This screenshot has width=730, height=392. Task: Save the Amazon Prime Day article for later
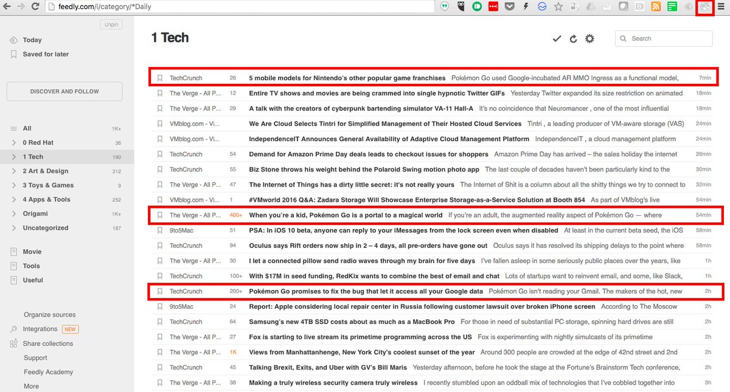coord(160,154)
